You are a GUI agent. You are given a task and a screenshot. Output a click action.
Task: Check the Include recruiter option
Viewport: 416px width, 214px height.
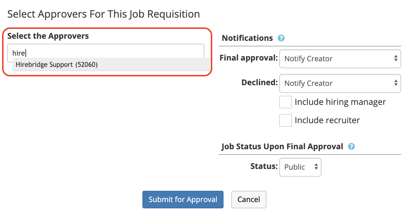point(285,120)
